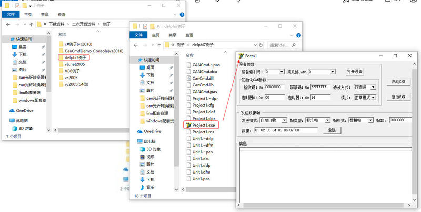Open 共享 tab in 例子 window
Viewport: 421px width, 212px height.
coord(45,15)
